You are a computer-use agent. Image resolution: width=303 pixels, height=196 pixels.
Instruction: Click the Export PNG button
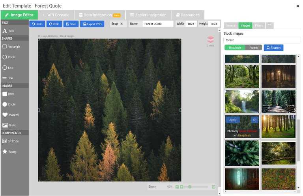[92, 24]
